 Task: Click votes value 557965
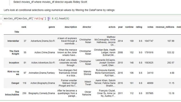(x=150, y=93)
